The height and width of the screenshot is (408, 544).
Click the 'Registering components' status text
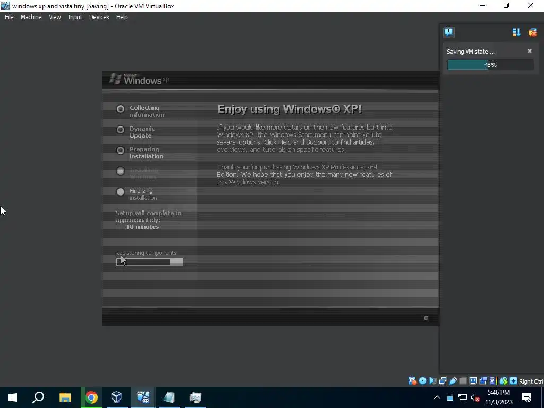[146, 253]
